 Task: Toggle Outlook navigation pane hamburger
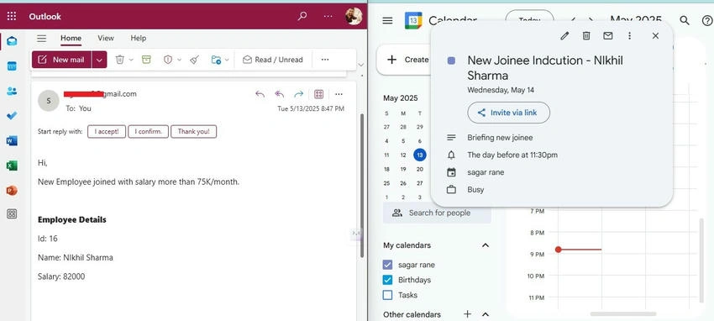tap(41, 39)
